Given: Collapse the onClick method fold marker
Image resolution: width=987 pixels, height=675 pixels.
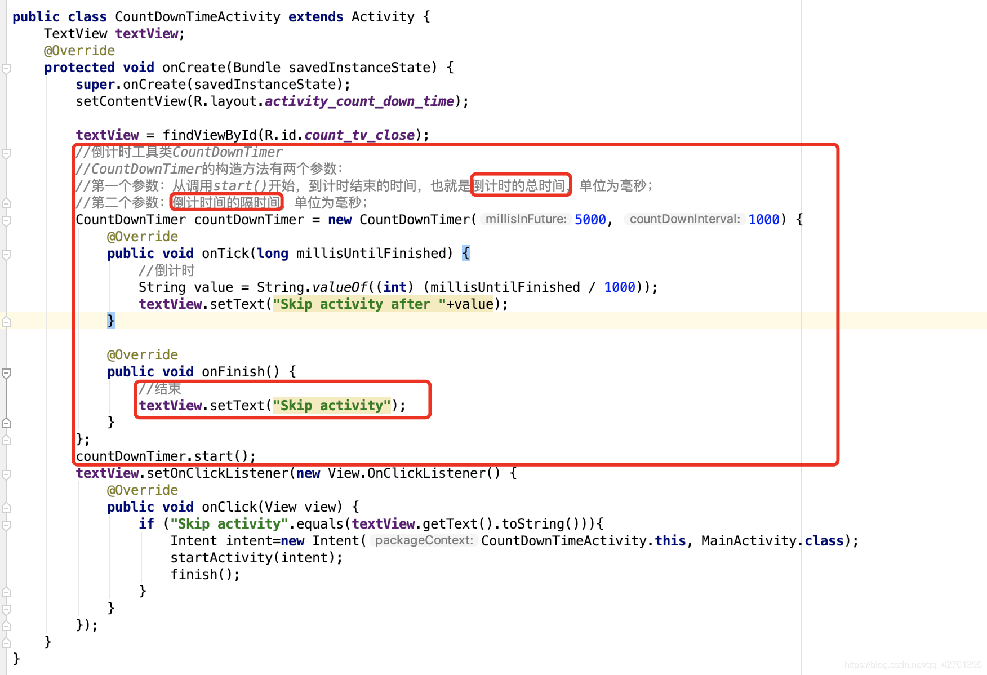Looking at the screenshot, I should [x=6, y=508].
